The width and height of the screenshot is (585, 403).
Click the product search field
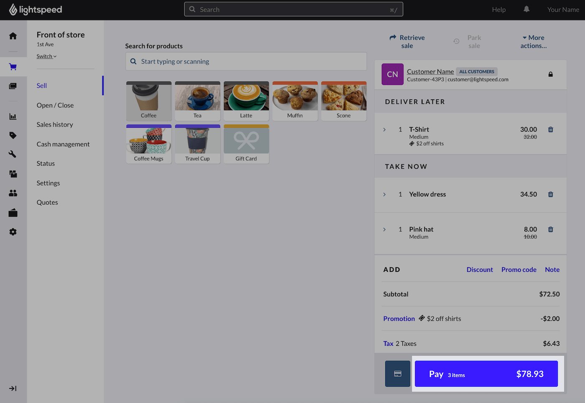246,61
